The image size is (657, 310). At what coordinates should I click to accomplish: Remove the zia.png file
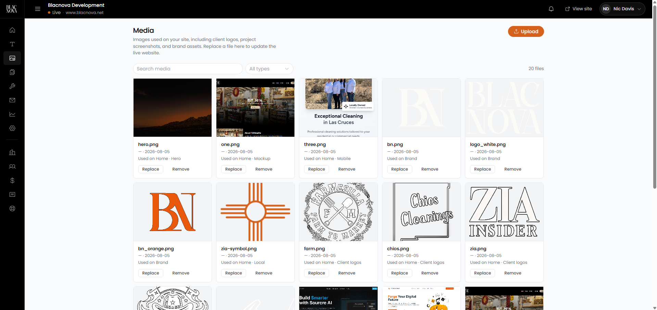513,273
